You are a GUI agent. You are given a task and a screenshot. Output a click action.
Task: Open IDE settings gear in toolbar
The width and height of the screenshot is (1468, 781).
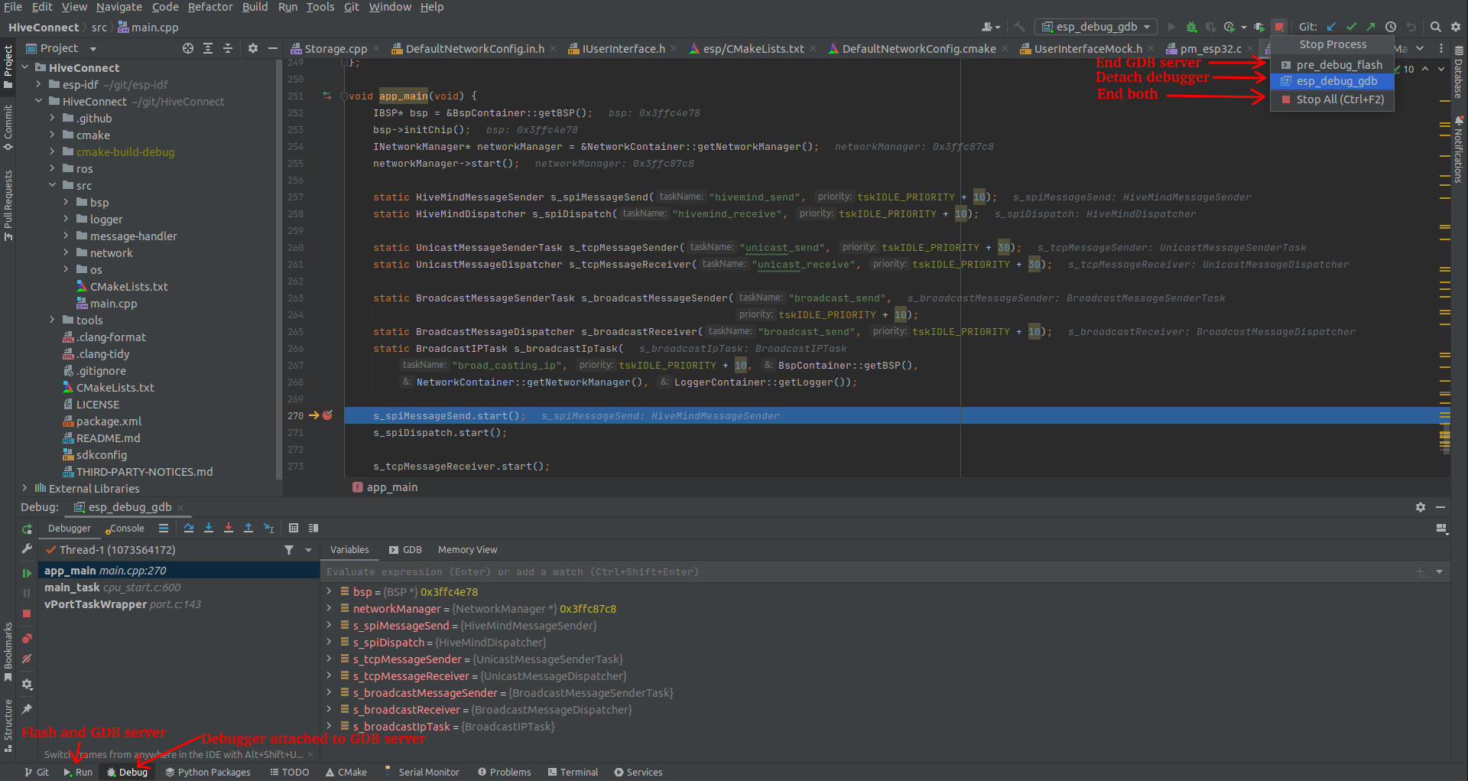(x=1456, y=27)
